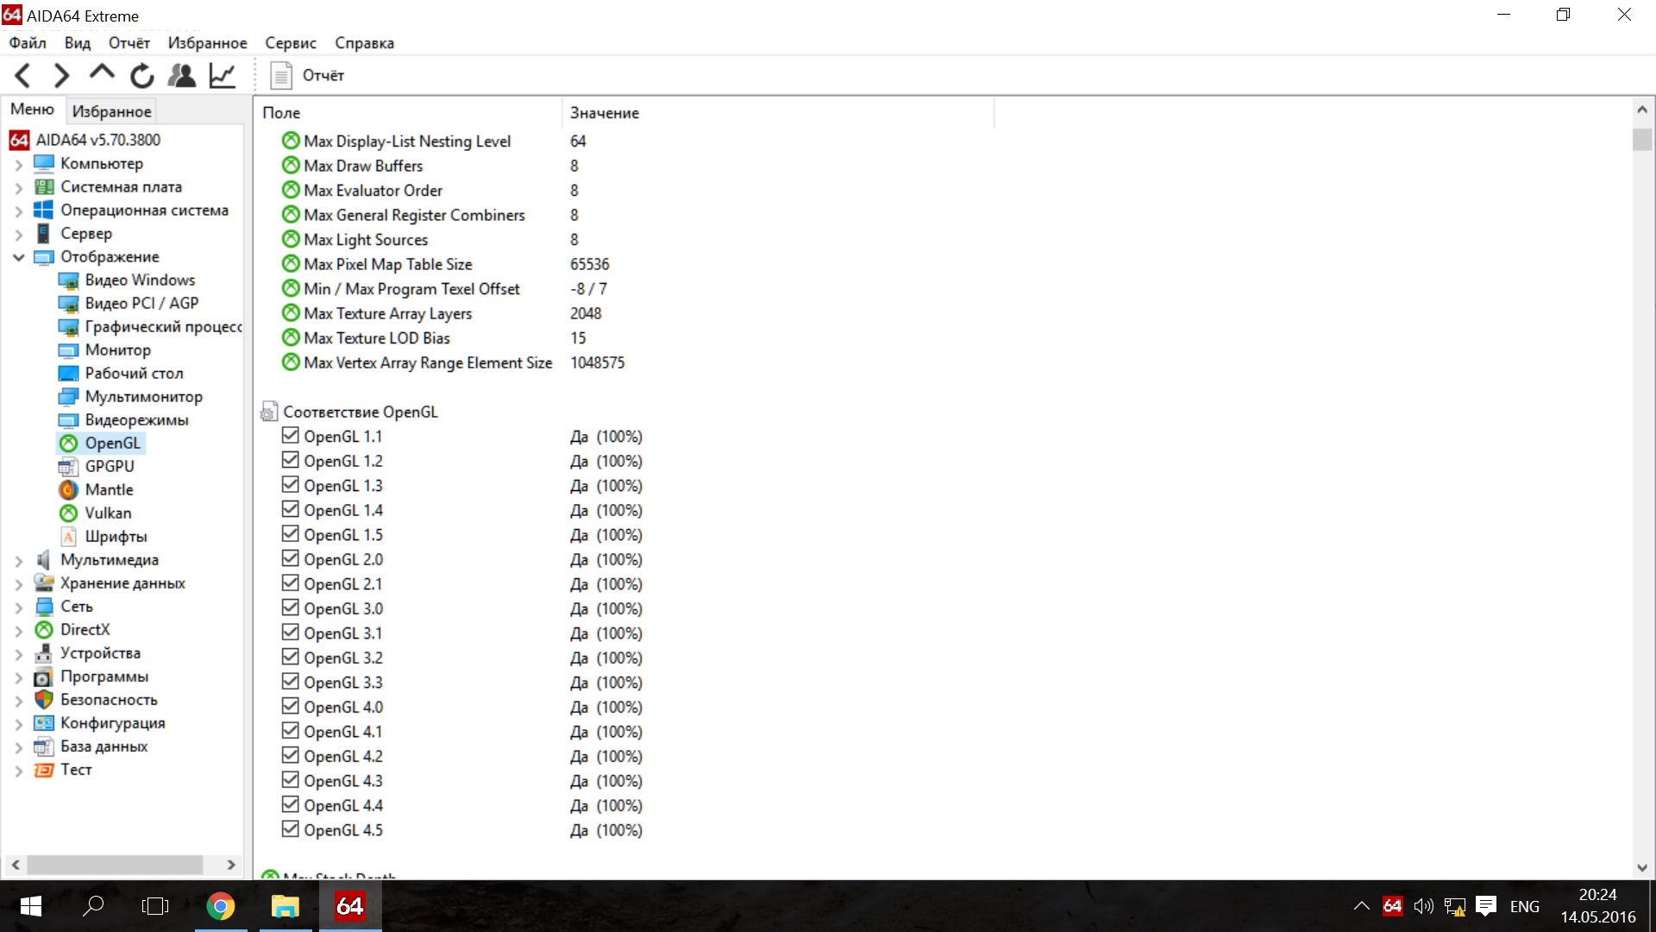Viewport: 1656px width, 932px height.
Task: Select the Vulkan tree item
Action: point(108,513)
